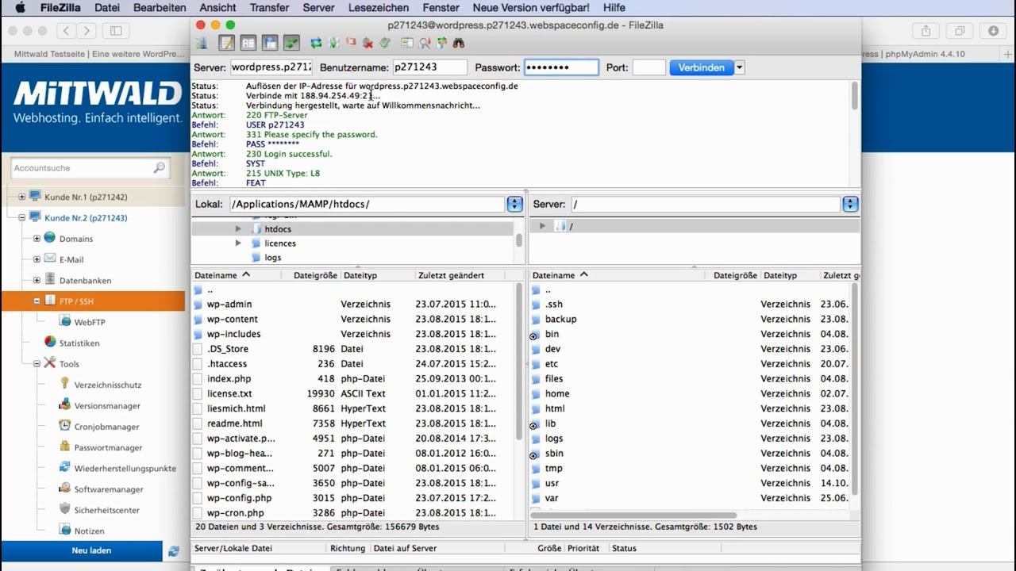Click the Sicherheitscenter shield icon
1016x571 pixels.
(x=65, y=509)
